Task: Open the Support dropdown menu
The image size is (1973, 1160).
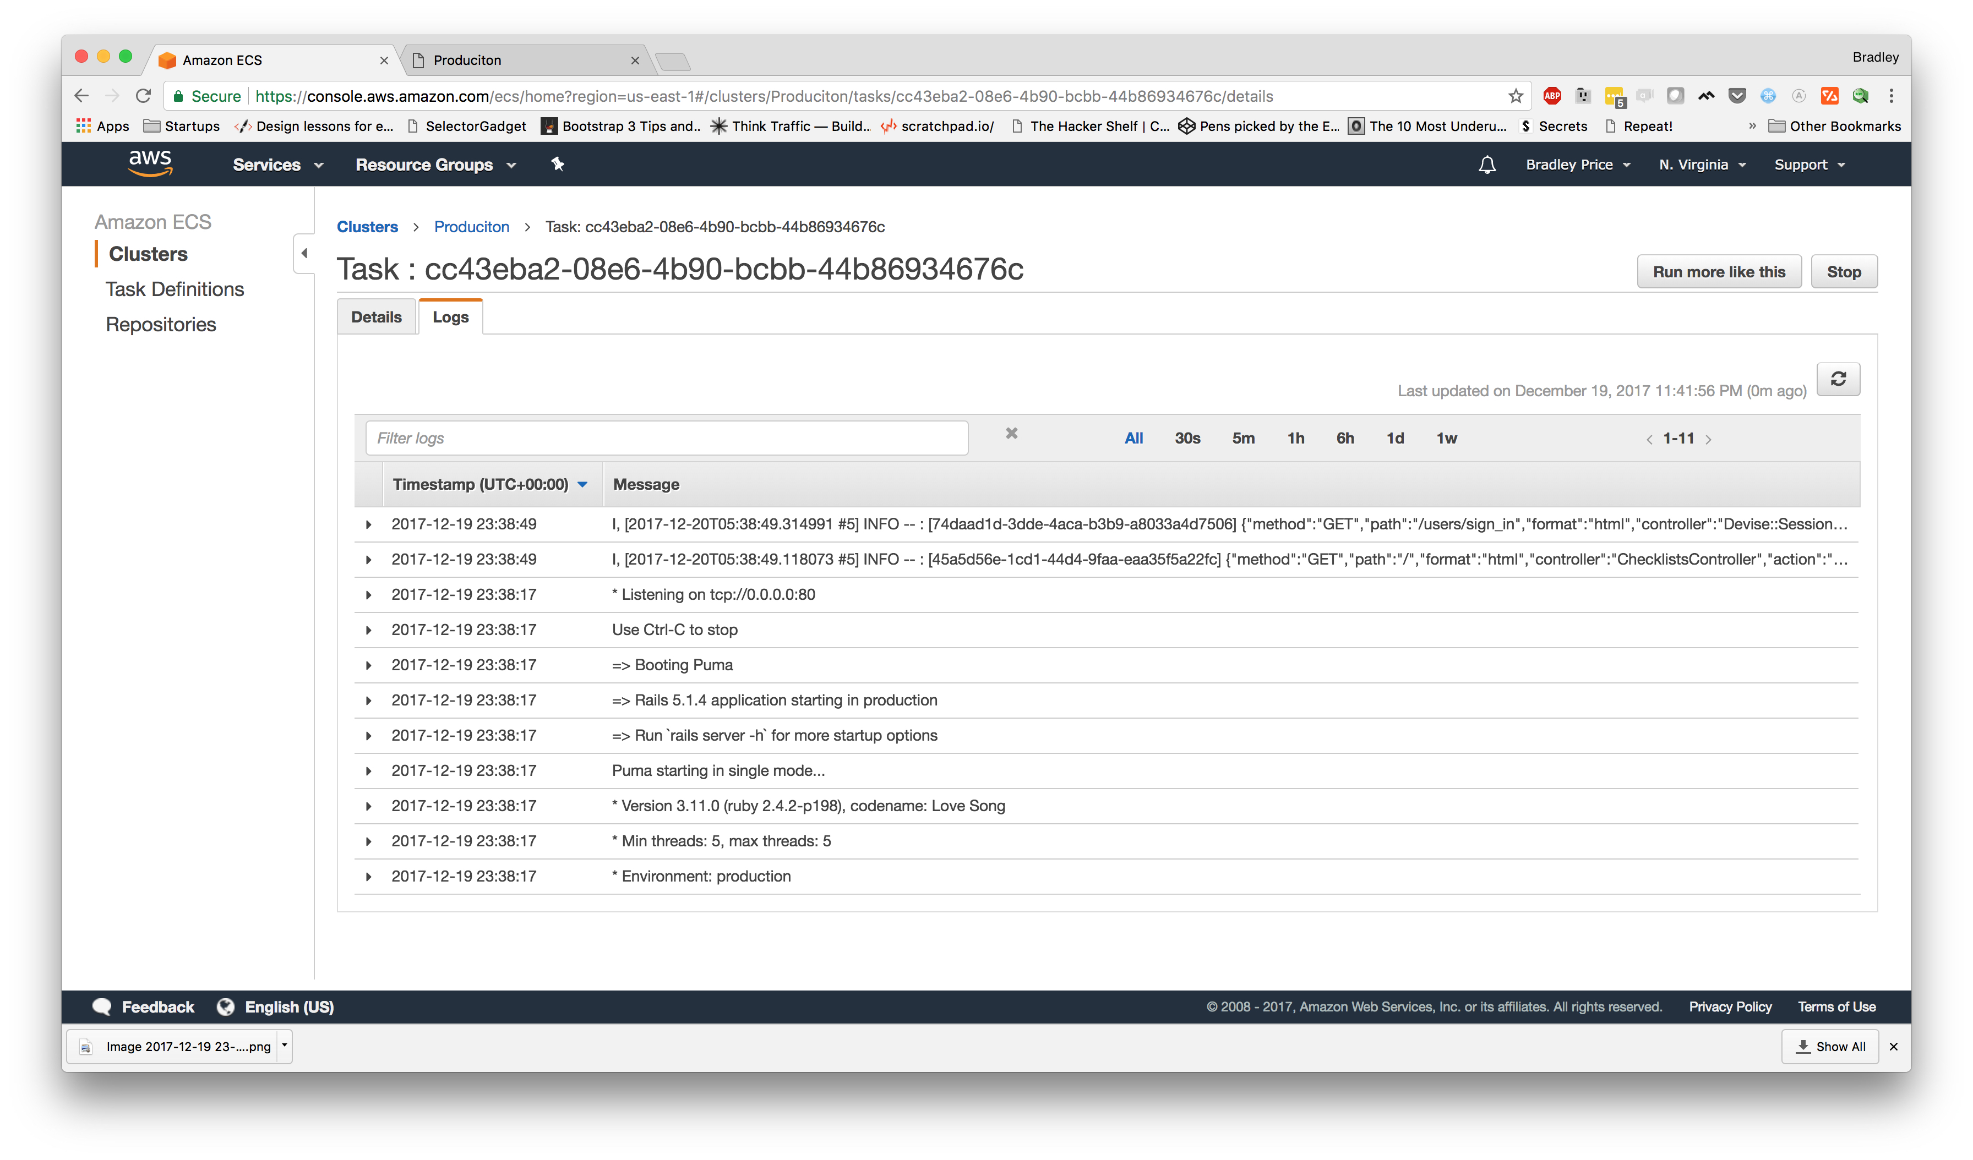Action: (x=1810, y=165)
